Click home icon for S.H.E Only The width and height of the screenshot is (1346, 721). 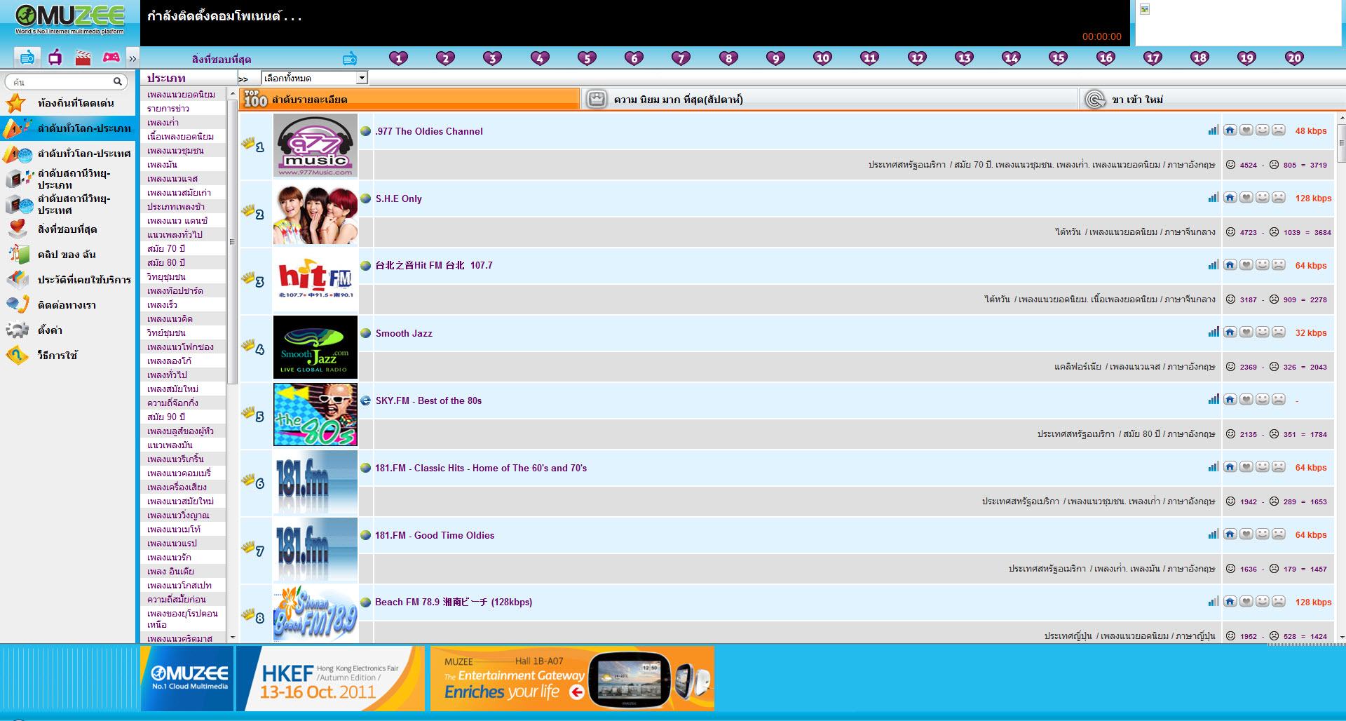point(1230,198)
